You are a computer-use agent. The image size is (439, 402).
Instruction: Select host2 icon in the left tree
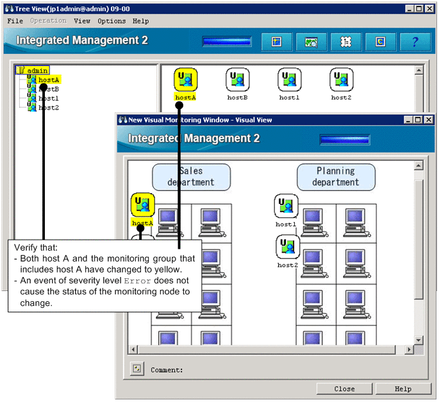coord(31,107)
